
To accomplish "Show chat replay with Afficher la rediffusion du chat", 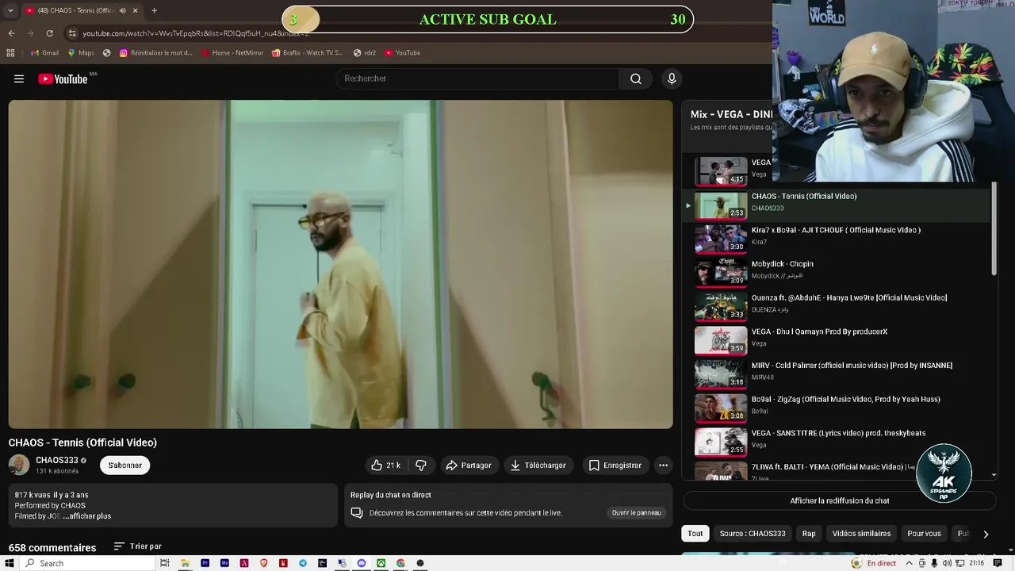I will coord(840,500).
